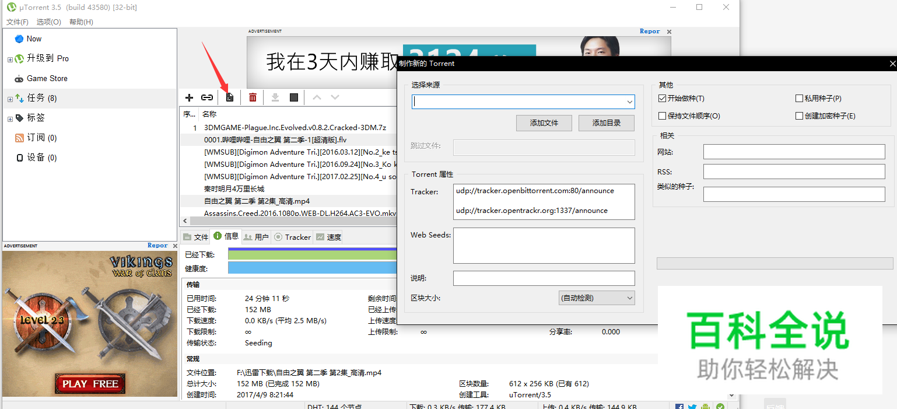The width and height of the screenshot is (897, 409).
Task: Click the 说明 comment field
Action: [544, 278]
